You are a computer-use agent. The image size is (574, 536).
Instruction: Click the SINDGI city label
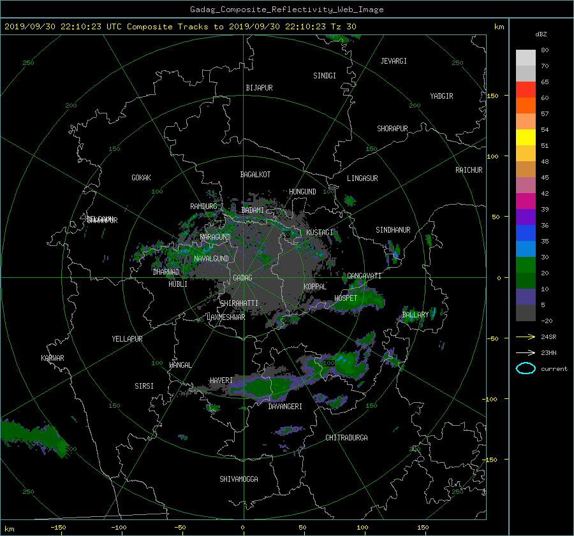coord(325,76)
